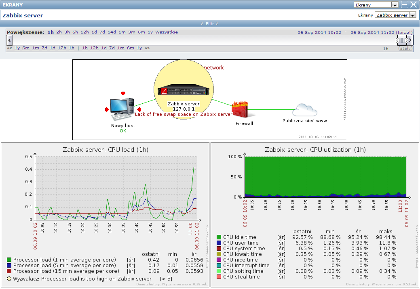Select the Nowy host computer icon

click(x=122, y=109)
